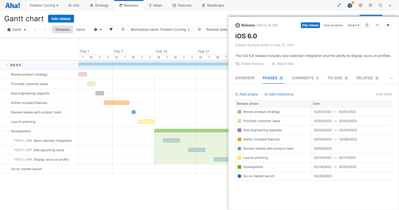399x210 pixels.
Task: Click the circle icon before Workspace name filter
Action: [123, 30]
